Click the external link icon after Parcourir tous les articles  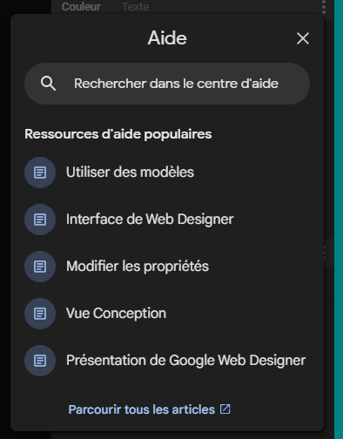[225, 409]
